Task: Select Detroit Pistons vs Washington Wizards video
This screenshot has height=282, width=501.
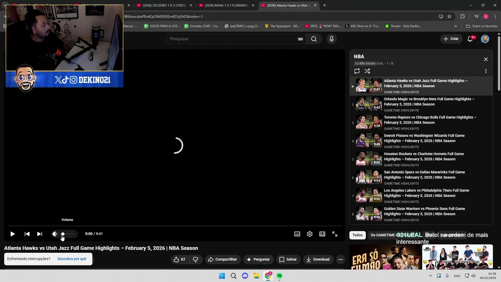Action: pos(421,141)
